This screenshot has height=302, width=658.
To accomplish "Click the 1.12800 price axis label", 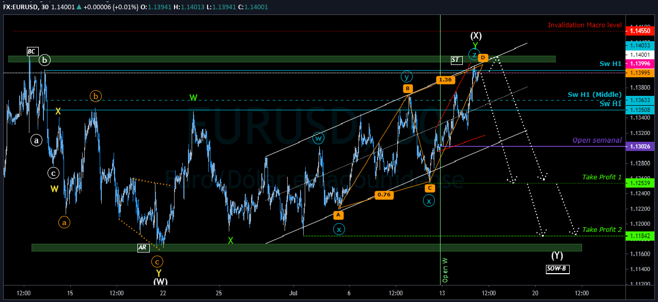I will point(640,163).
